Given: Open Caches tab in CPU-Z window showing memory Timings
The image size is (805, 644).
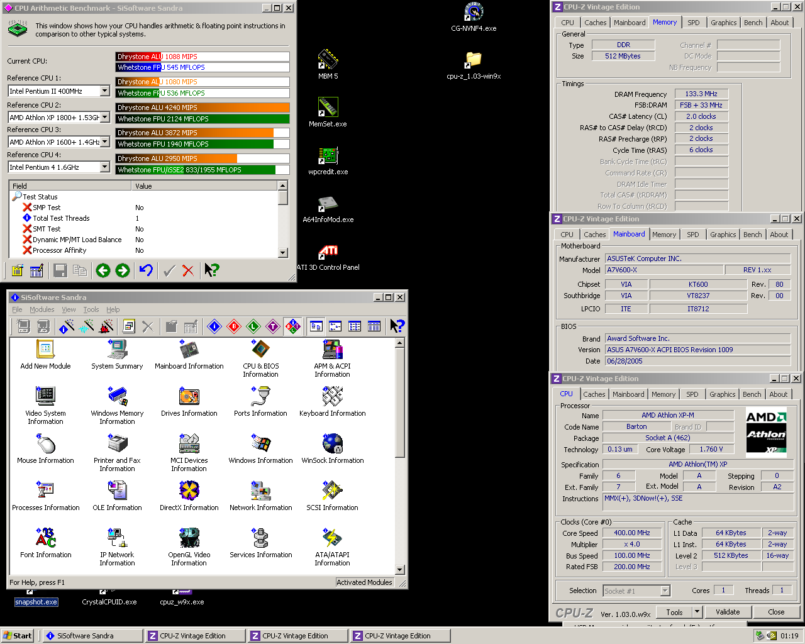Looking at the screenshot, I should [x=596, y=23].
